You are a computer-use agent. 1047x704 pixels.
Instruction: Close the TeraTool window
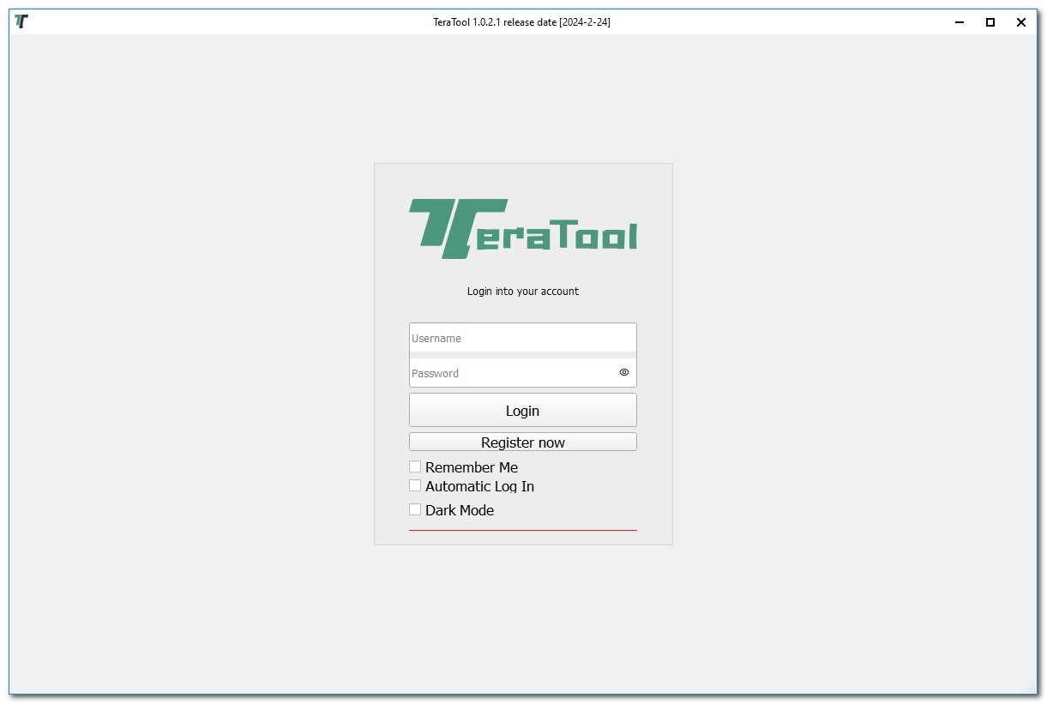(1021, 22)
